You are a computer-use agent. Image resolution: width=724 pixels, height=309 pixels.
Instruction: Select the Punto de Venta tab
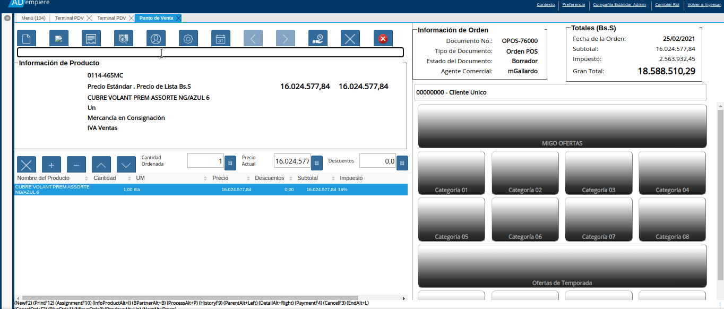coord(156,18)
